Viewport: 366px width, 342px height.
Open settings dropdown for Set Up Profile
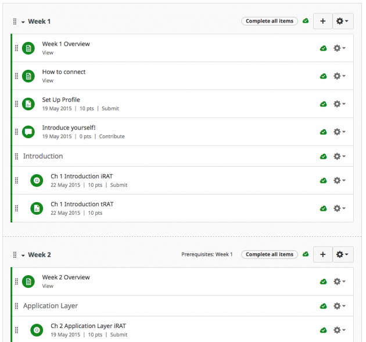pyautogui.click(x=339, y=104)
